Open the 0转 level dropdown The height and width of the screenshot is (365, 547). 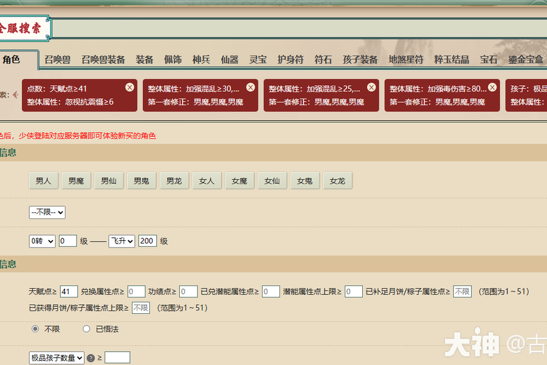pyautogui.click(x=42, y=241)
